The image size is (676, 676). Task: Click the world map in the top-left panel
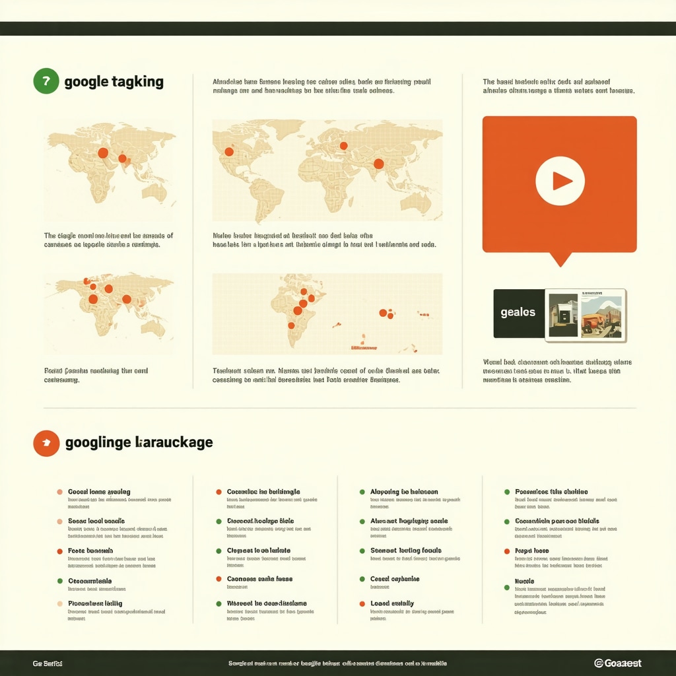point(110,170)
